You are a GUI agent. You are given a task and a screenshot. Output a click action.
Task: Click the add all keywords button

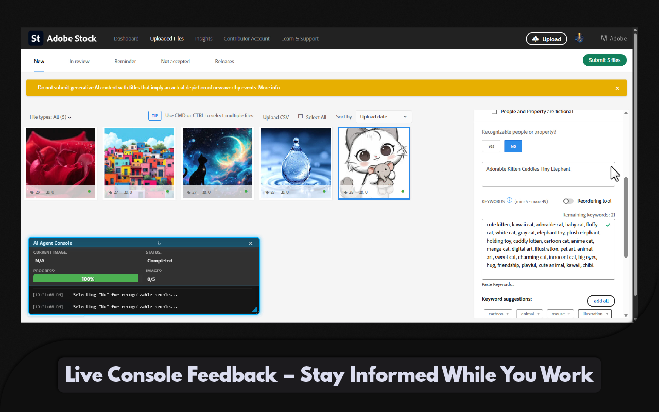tap(601, 301)
